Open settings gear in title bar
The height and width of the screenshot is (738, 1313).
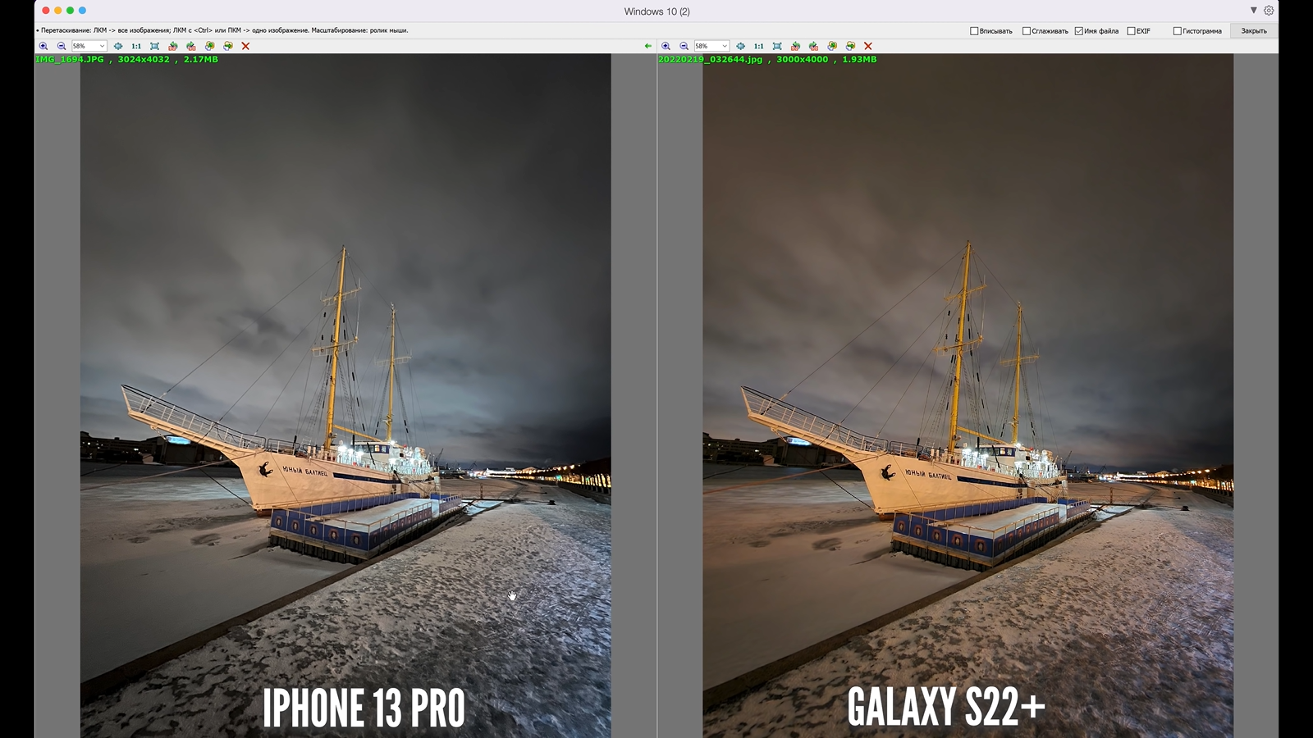click(1269, 11)
